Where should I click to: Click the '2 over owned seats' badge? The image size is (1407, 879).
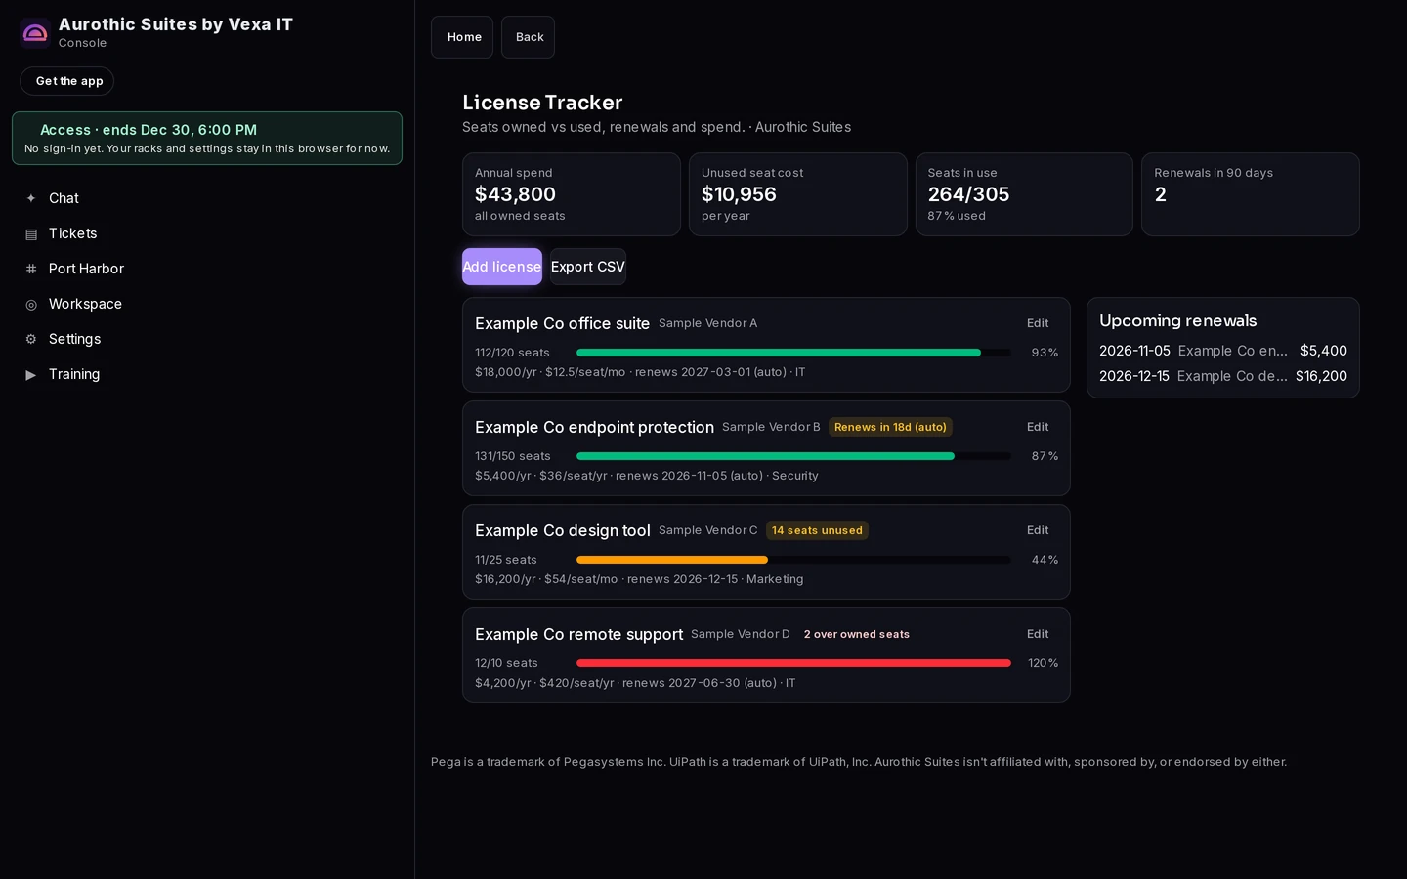tap(857, 634)
